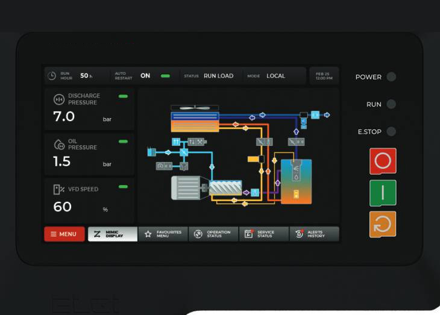The width and height of the screenshot is (440, 315).
Task: Select the AUTO RESTART label
Action: pos(124,76)
